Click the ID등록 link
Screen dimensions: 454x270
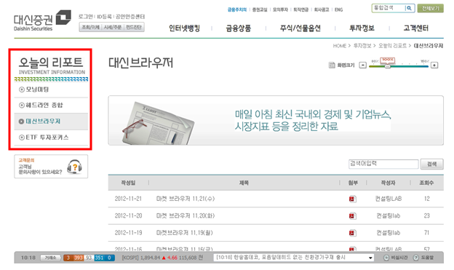point(104,17)
